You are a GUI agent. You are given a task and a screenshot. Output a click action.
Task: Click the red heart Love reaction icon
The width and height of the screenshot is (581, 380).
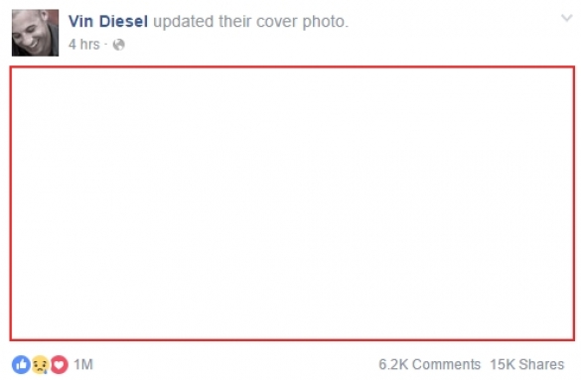(60, 364)
